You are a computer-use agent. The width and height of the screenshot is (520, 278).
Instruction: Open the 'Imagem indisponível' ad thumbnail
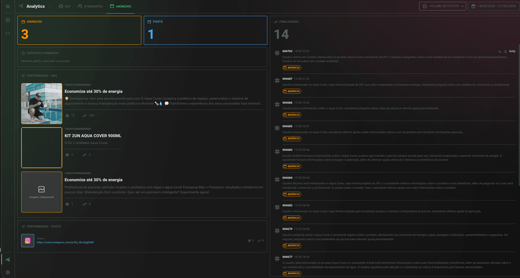42,192
